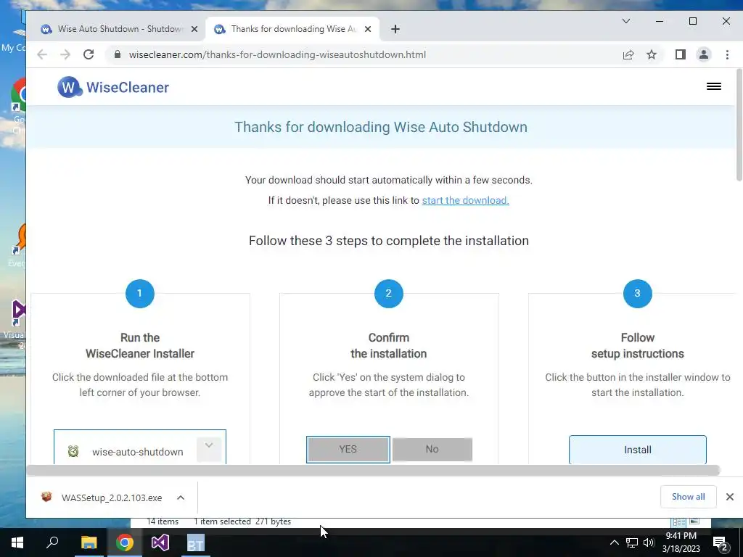Click 'Run the WiseCleaner Installer' heading

click(x=140, y=345)
